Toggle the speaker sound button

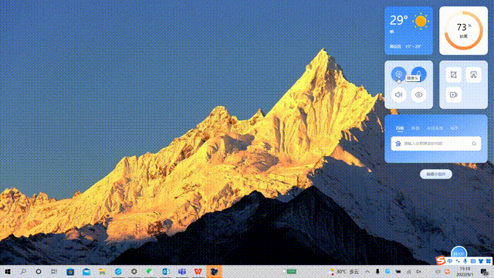[x=398, y=94]
